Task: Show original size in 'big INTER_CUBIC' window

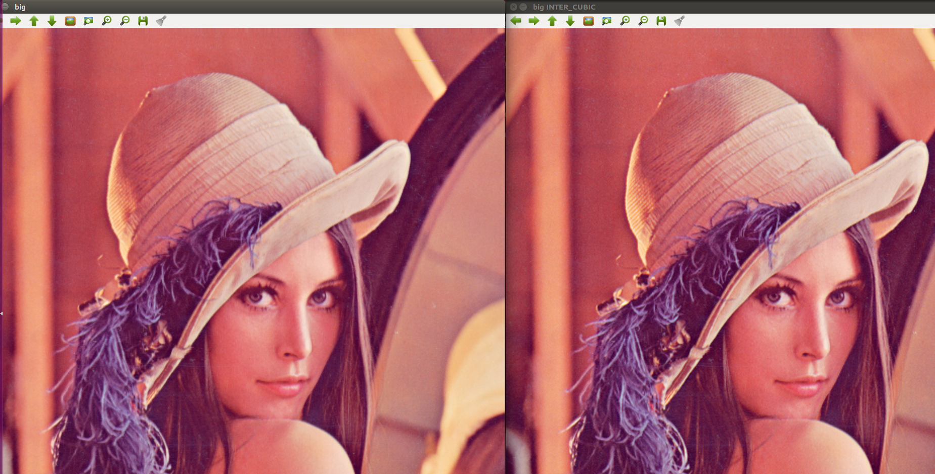Action: click(589, 21)
